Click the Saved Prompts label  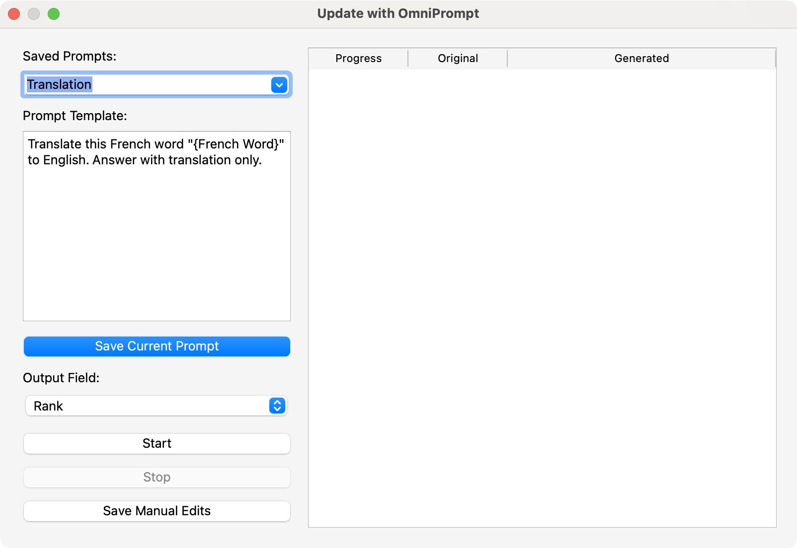70,56
